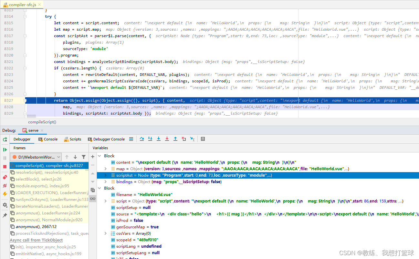Select the genSourceMap = true variable
The height and width of the screenshot is (259, 419).
point(258,227)
